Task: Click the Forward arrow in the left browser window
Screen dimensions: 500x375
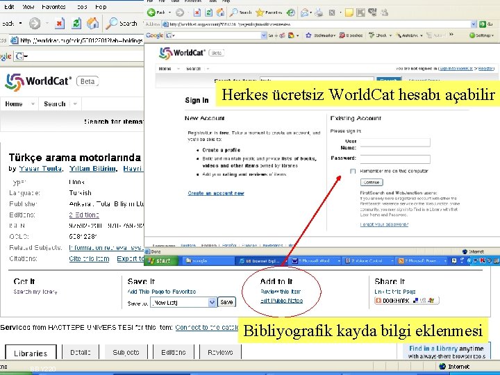Action: click(35, 24)
